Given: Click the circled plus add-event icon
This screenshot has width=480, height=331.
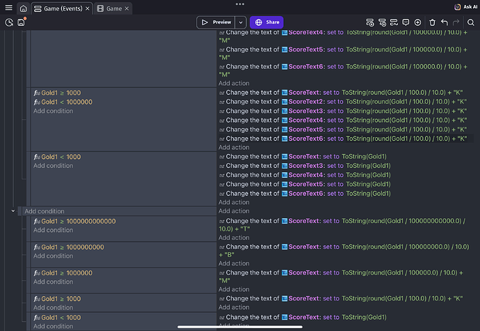Looking at the screenshot, I should click(417, 22).
